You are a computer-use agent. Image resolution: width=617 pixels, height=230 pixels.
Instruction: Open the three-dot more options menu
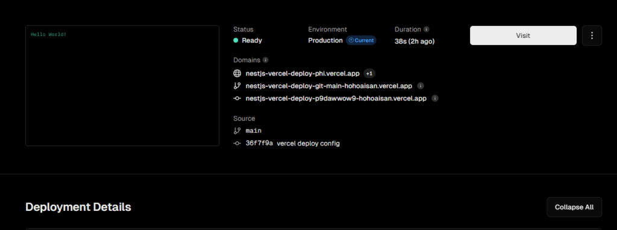coord(592,35)
